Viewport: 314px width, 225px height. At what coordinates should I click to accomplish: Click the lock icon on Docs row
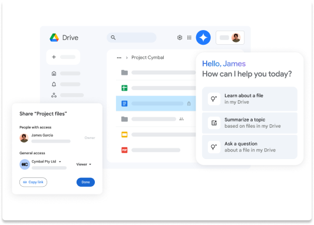tap(189, 103)
